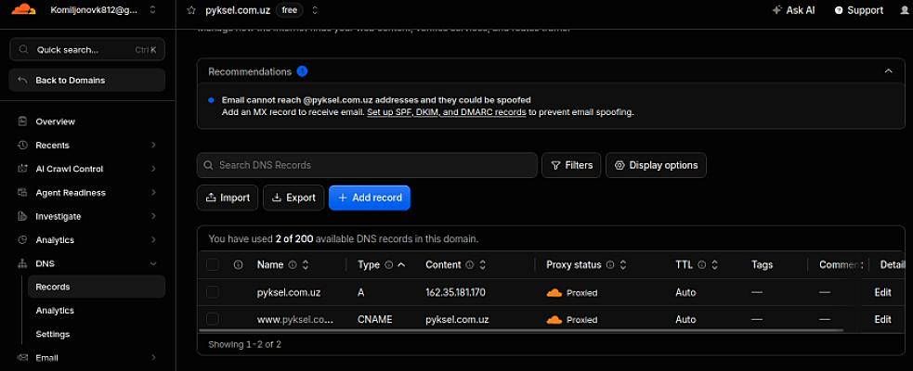Check the www CNAME record checkbox

pyautogui.click(x=213, y=319)
